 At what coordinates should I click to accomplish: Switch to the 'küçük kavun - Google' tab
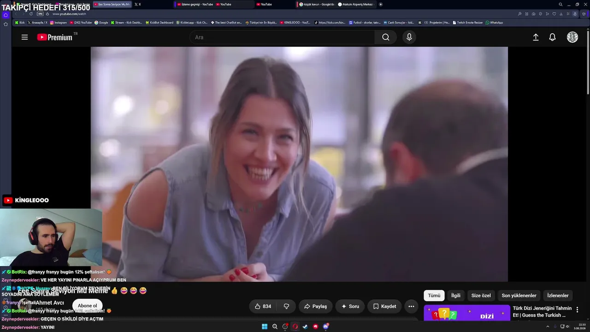point(317,4)
